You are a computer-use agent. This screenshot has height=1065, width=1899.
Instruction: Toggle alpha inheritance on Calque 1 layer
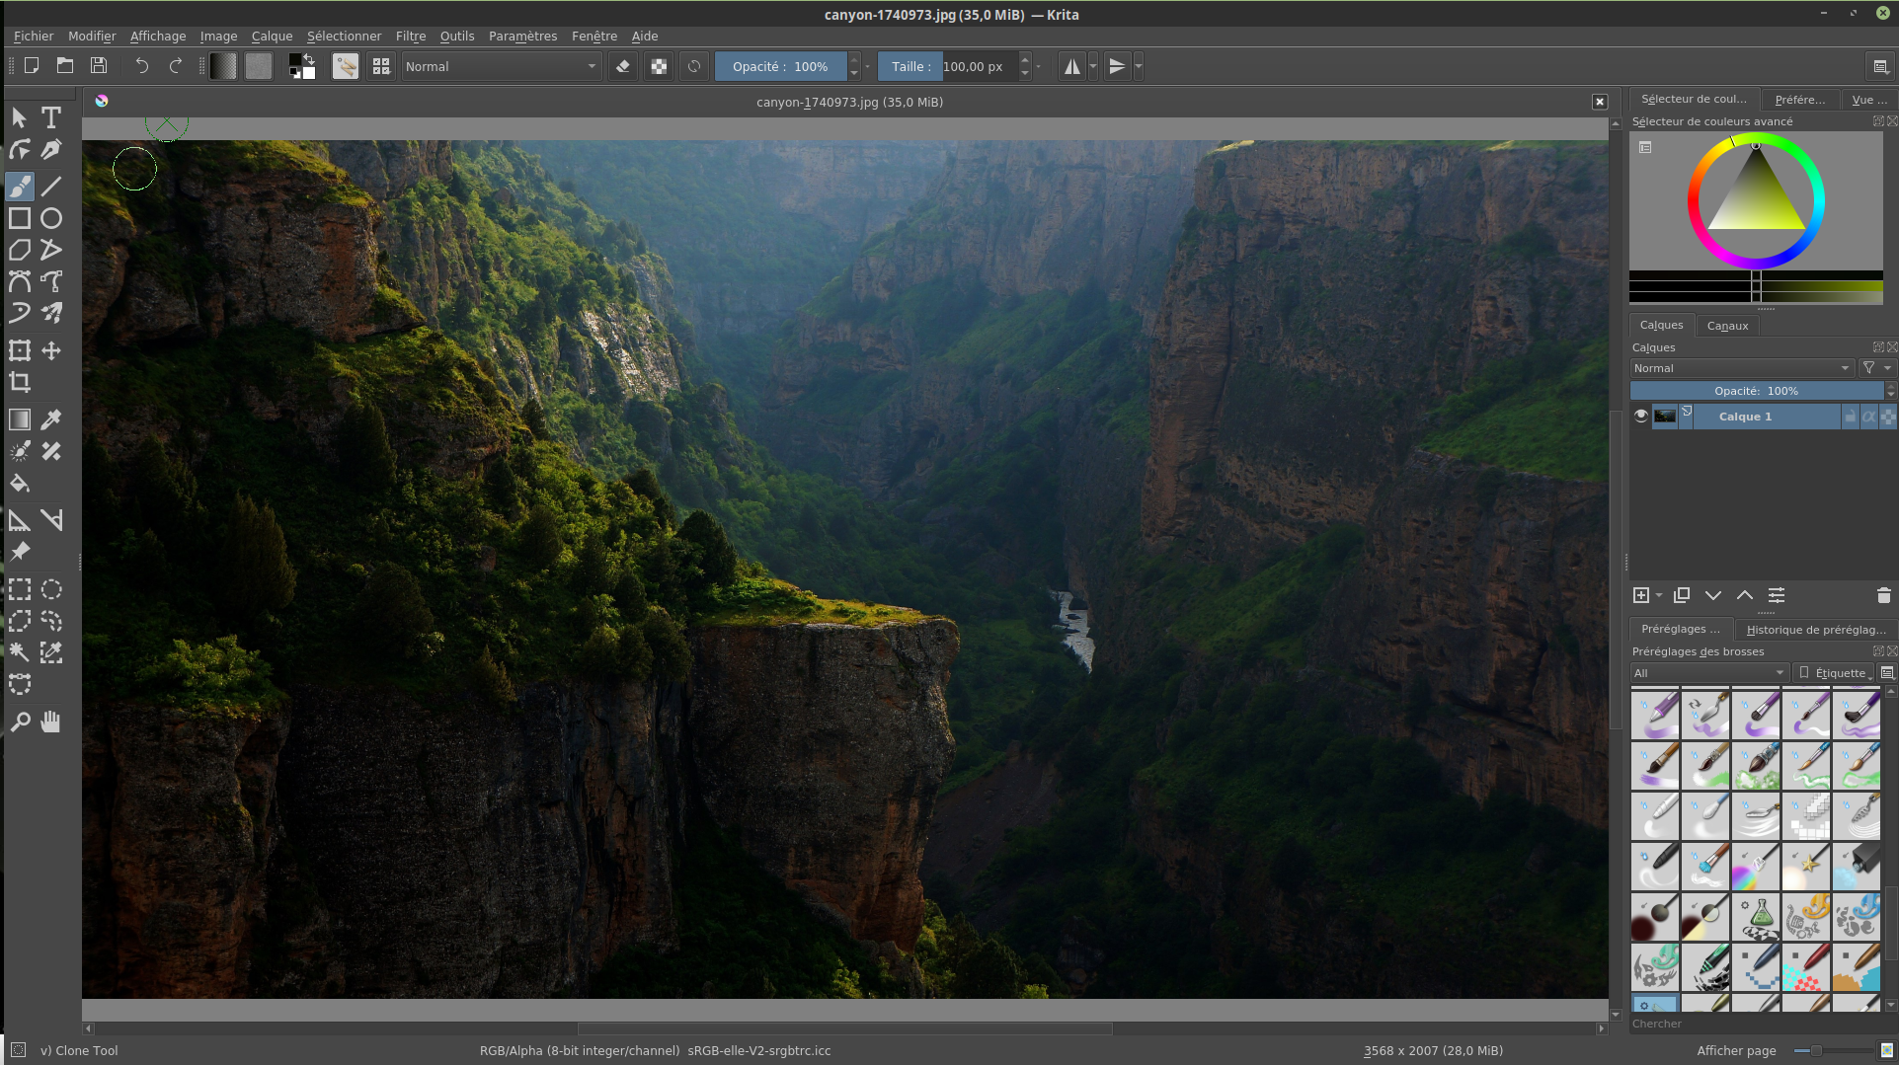[x=1868, y=417]
